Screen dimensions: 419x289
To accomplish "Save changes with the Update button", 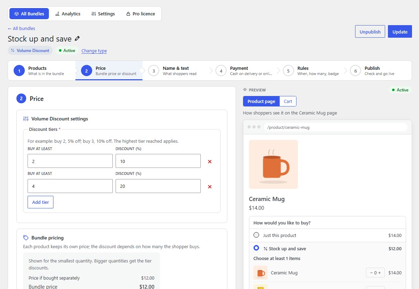I will tap(400, 31).
